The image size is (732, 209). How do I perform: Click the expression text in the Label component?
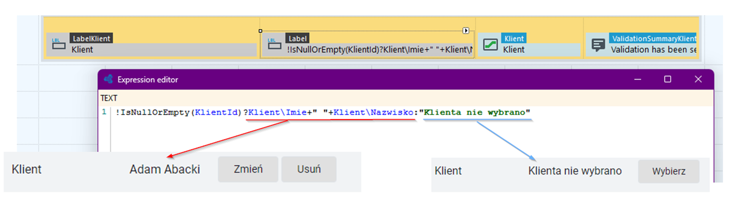coord(380,49)
